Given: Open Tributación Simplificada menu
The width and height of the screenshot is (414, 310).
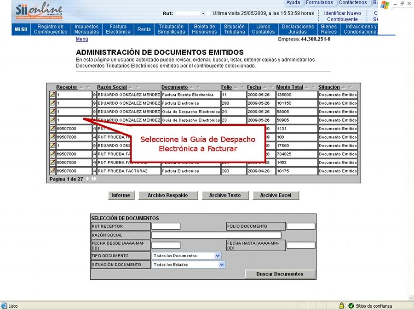Looking at the screenshot, I should click(x=172, y=29).
